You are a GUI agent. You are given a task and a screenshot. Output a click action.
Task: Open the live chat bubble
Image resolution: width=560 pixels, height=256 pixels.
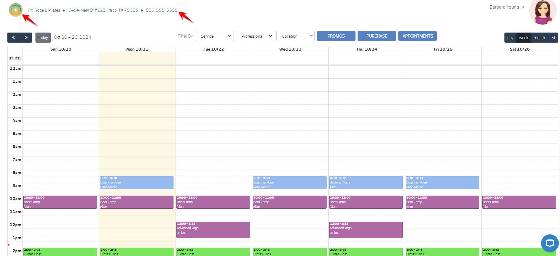550,243
